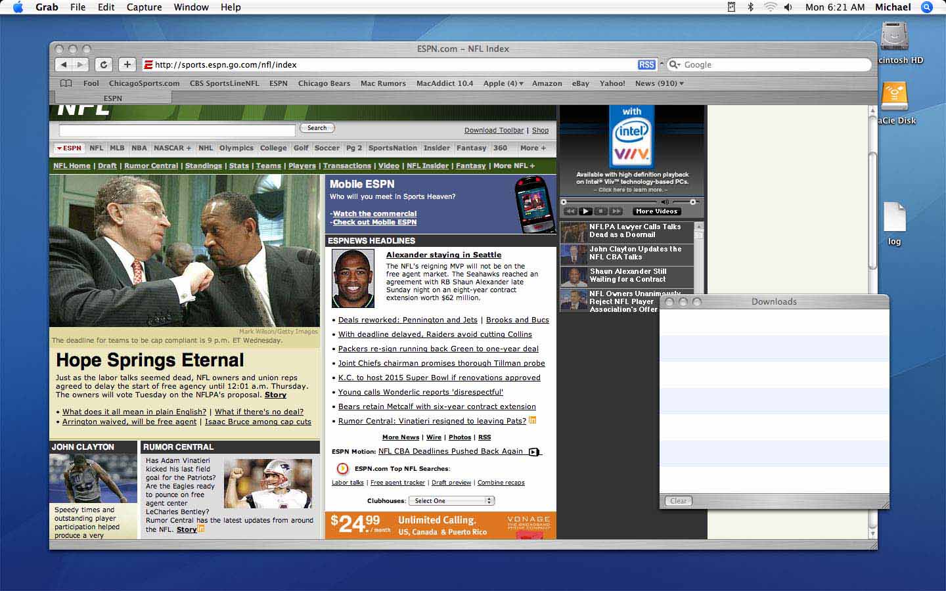Click the Intel Viiv advertisement banner
Screen dimensions: 946x591
pyautogui.click(x=632, y=150)
